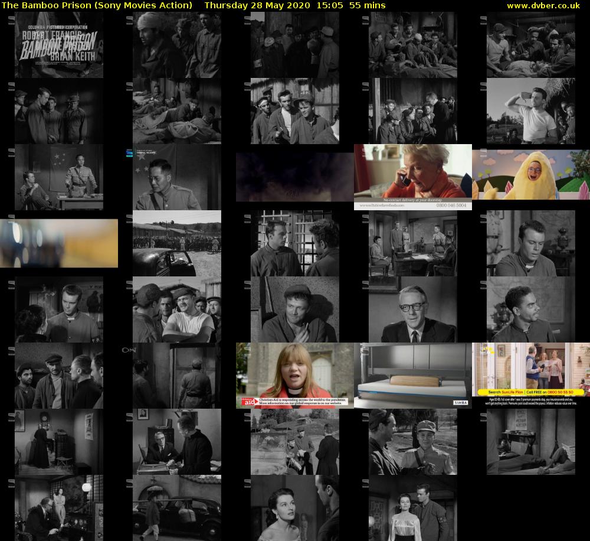Image resolution: width=590 pixels, height=541 pixels.
Task: Open thumbnail of elderly woman on the phone
Action: [413, 177]
